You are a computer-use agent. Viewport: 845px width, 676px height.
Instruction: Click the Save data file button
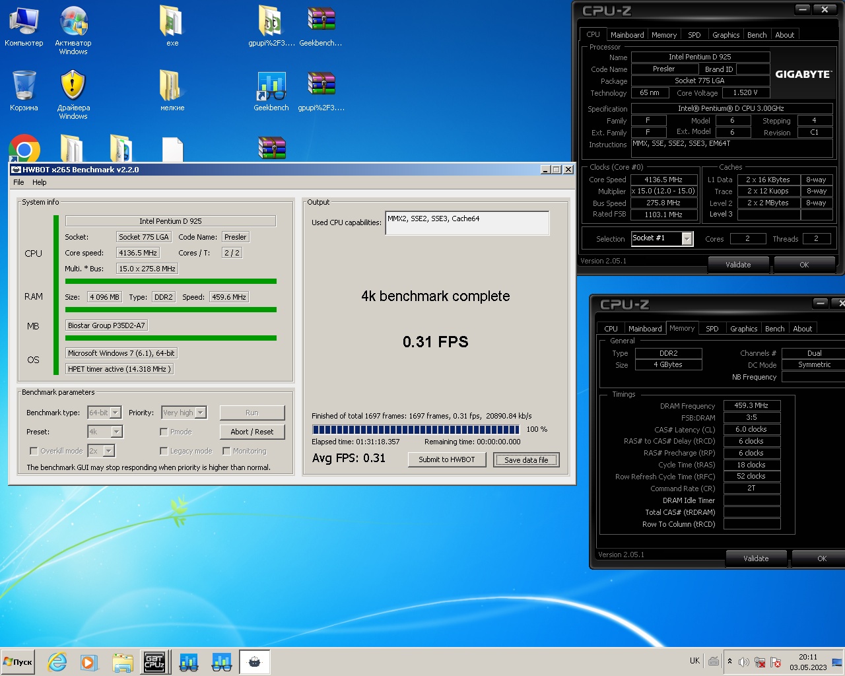(526, 460)
